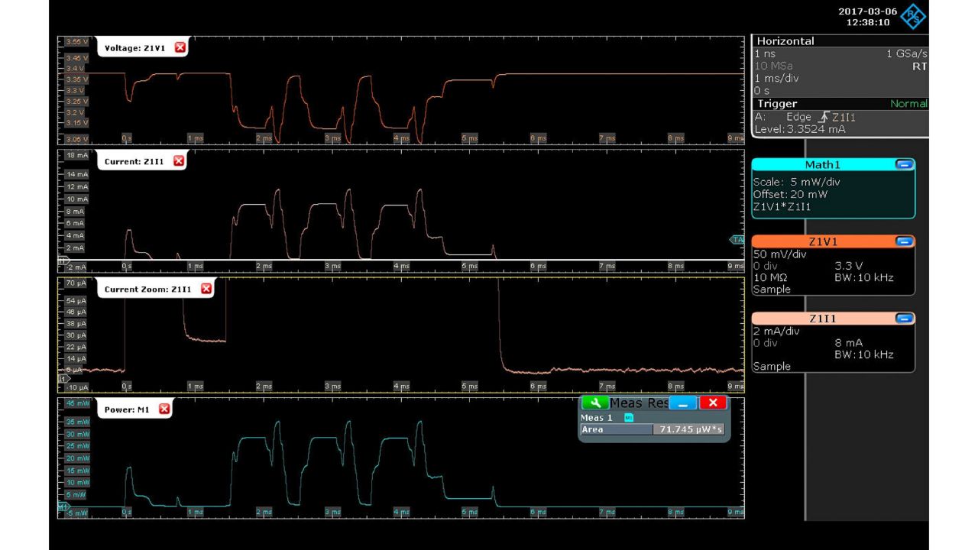Select the M1 power channel ground marker
This screenshot has width=978, height=550.
tap(64, 506)
